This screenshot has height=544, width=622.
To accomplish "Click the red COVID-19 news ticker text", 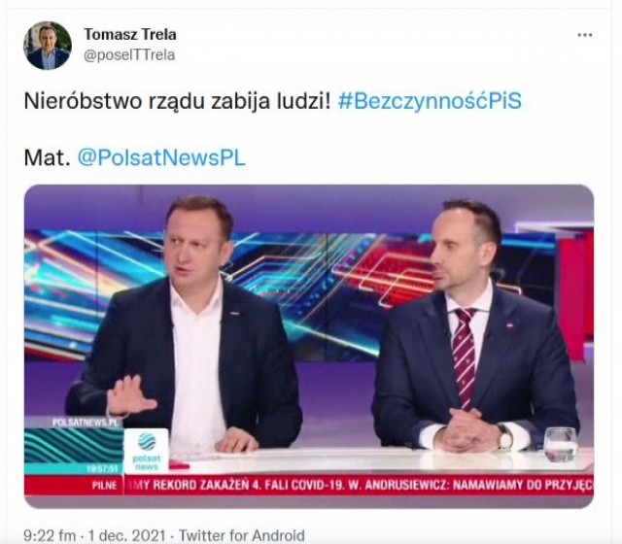I will pyautogui.click(x=359, y=486).
